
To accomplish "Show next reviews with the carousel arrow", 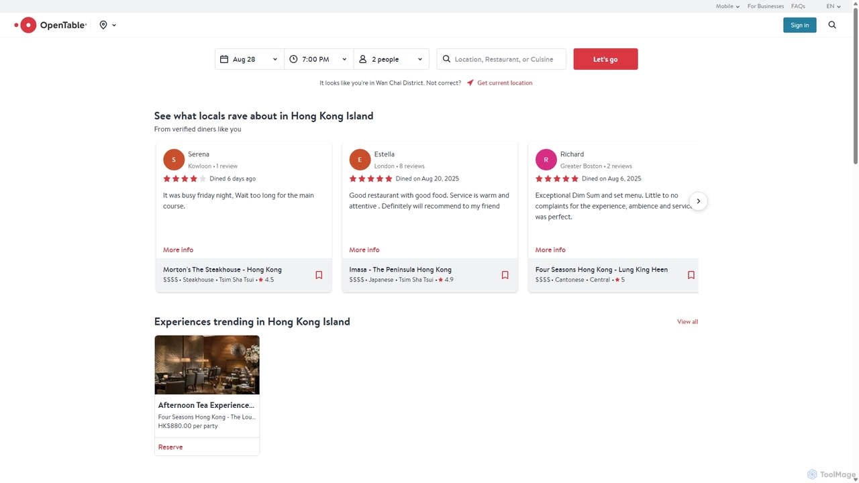I will [x=698, y=201].
